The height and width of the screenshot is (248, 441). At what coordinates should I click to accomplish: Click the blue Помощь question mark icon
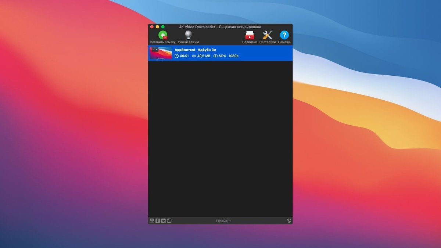tap(284, 35)
